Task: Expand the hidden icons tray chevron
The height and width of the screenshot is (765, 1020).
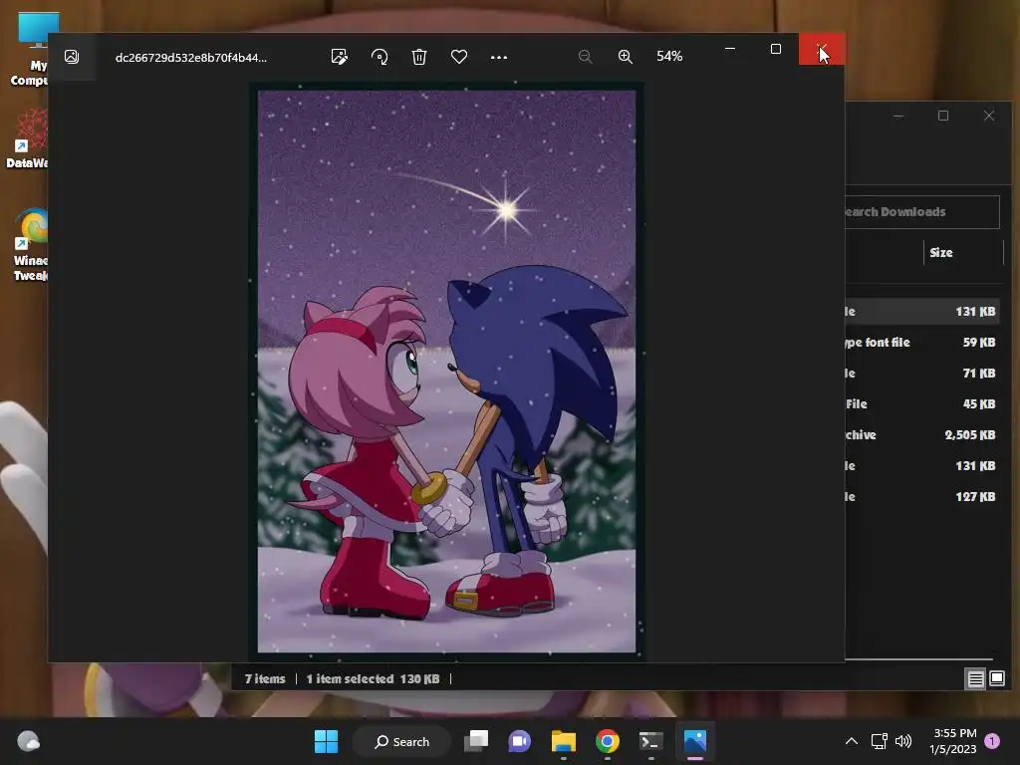Action: [851, 741]
